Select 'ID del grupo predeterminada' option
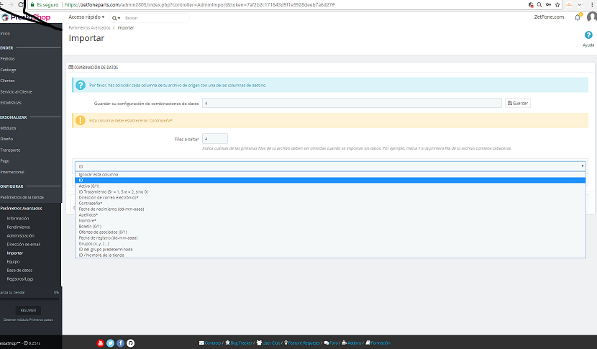 330,249
